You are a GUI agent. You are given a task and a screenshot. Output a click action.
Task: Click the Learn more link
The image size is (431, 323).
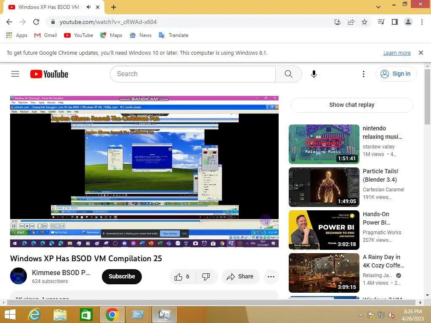point(397,53)
